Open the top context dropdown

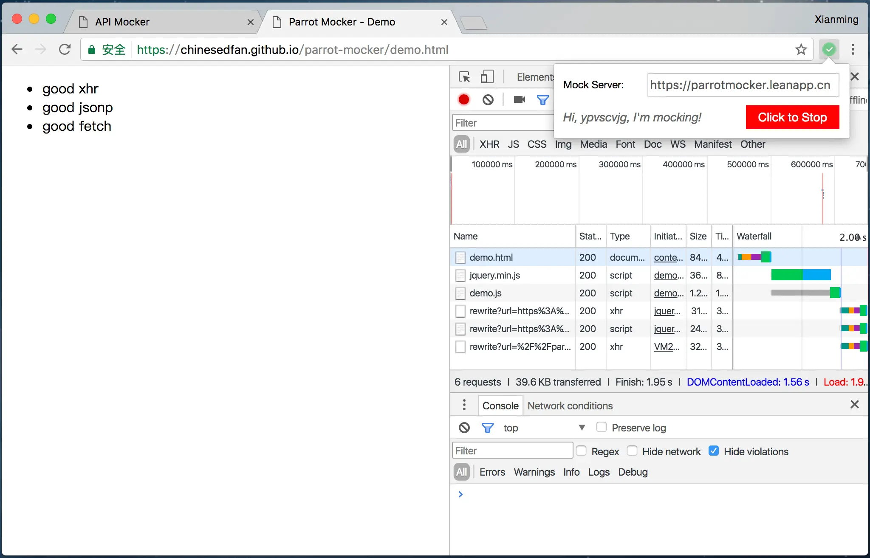(x=544, y=428)
